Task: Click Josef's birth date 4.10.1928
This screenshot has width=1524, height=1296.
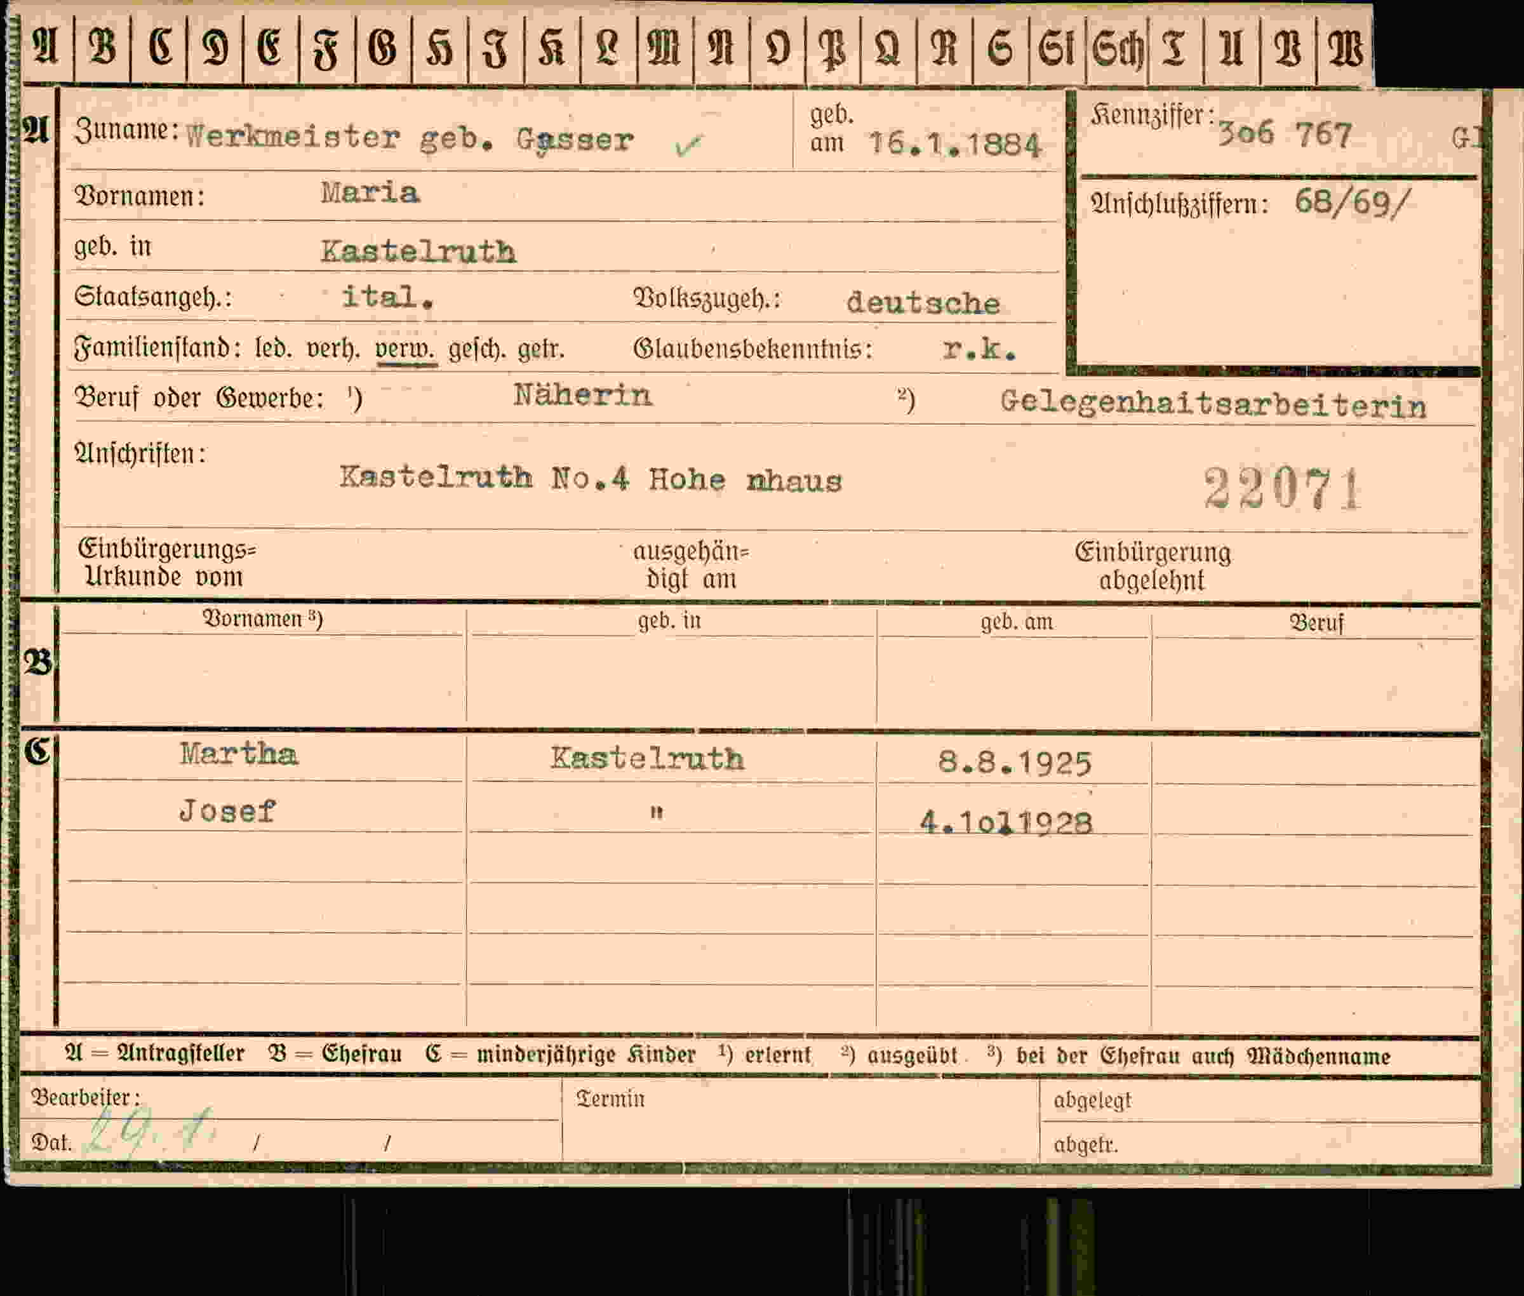Action: (x=1006, y=823)
